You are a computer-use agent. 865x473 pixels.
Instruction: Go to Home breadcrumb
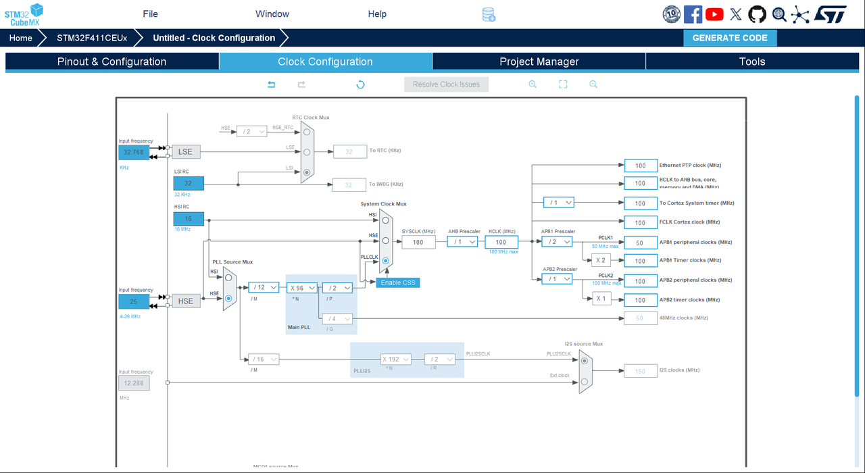coord(20,38)
